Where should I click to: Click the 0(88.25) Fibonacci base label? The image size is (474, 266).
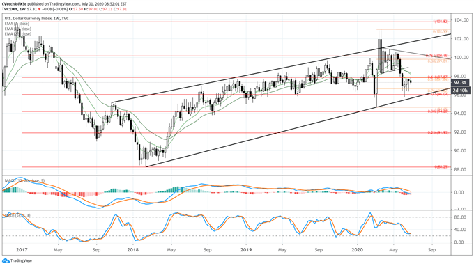442,166
